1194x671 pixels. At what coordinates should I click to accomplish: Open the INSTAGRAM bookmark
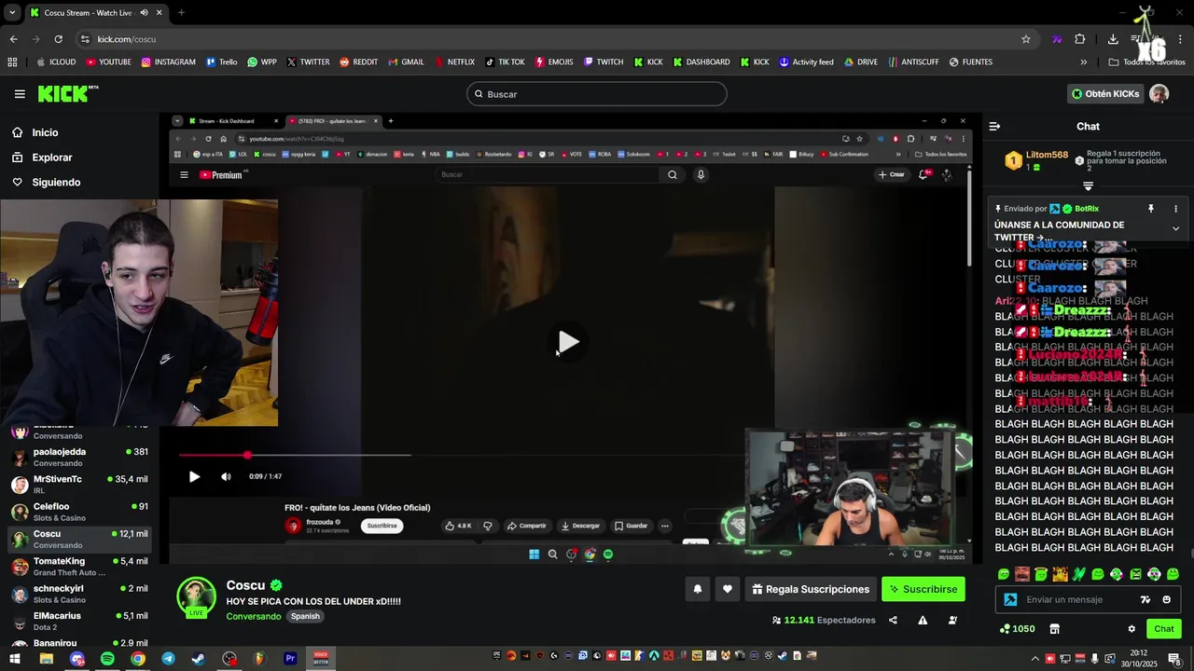169,62
